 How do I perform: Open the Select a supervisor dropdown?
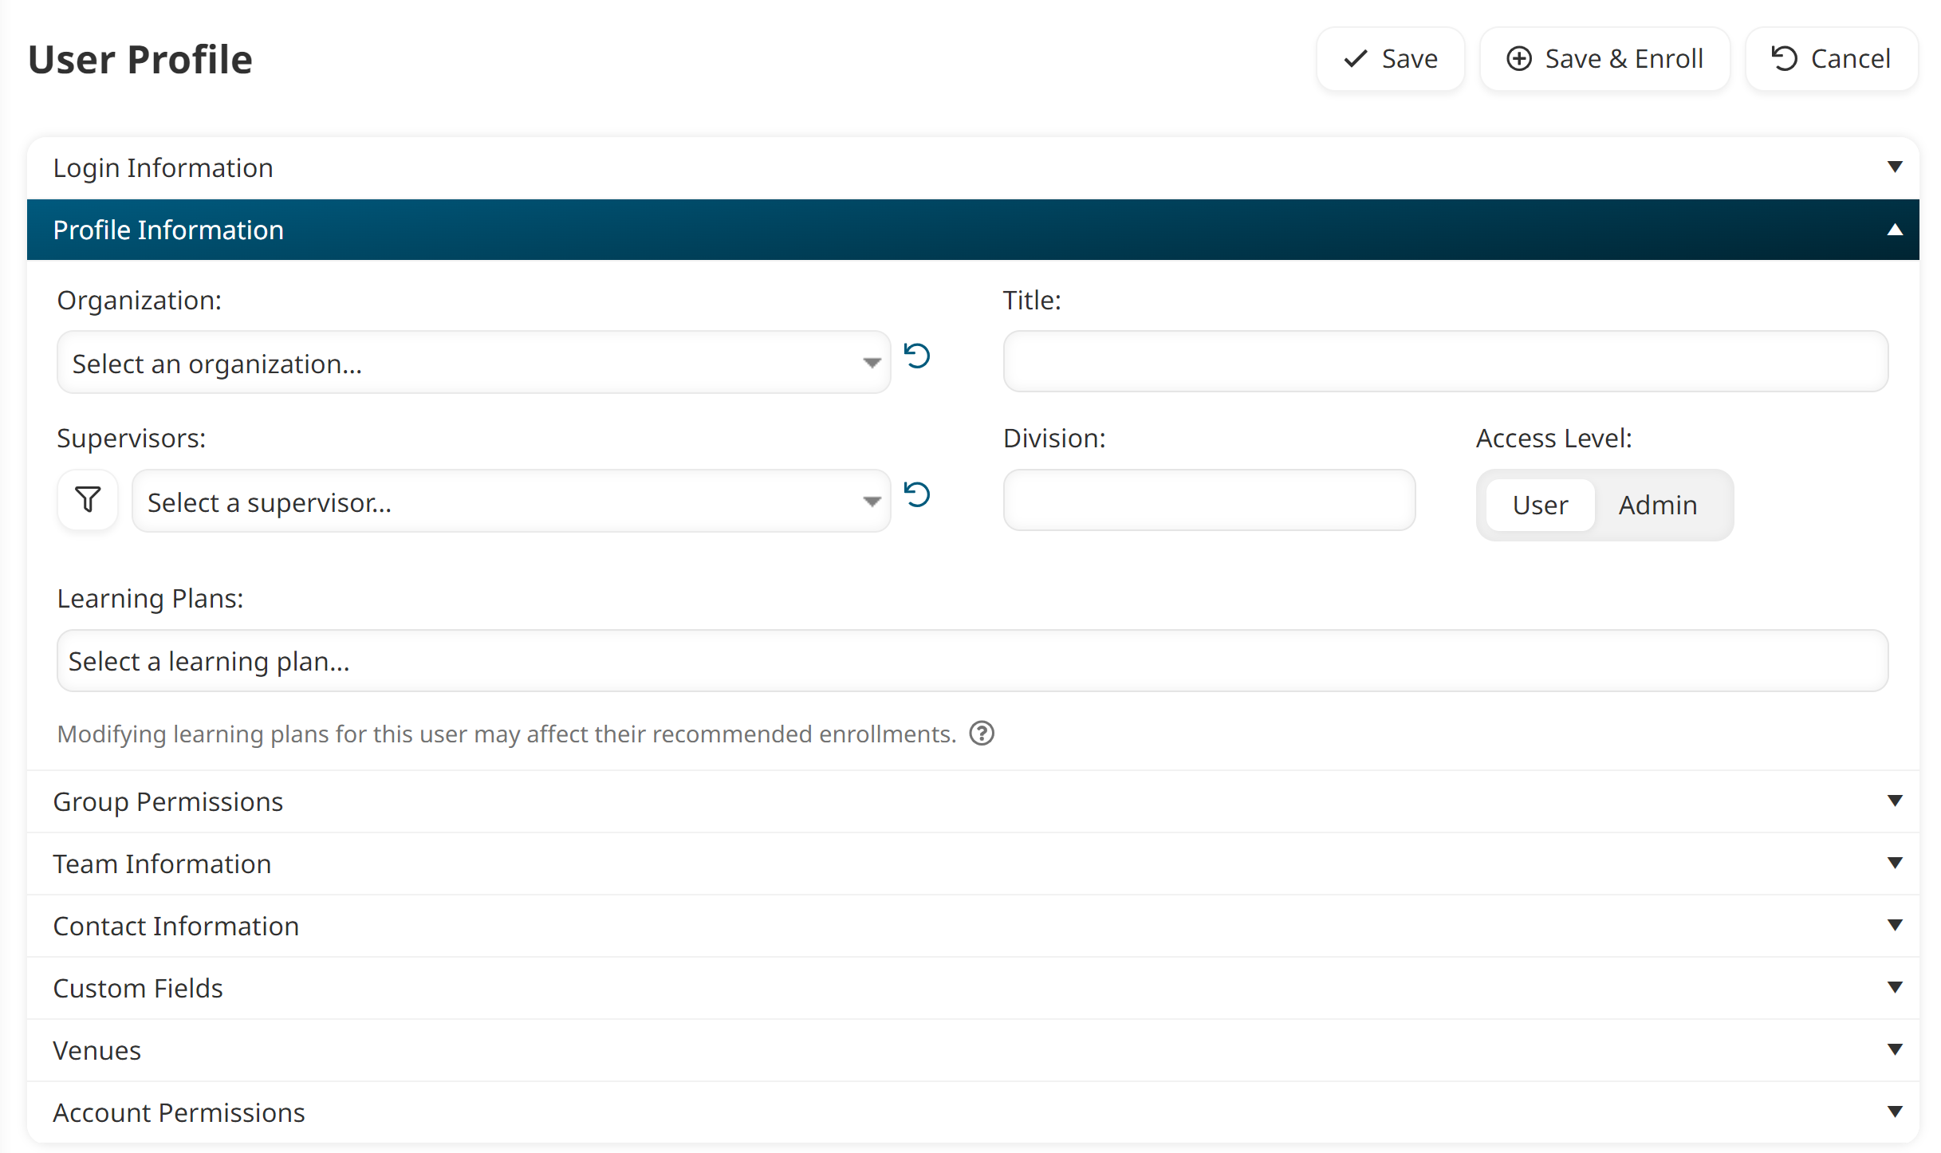(511, 502)
